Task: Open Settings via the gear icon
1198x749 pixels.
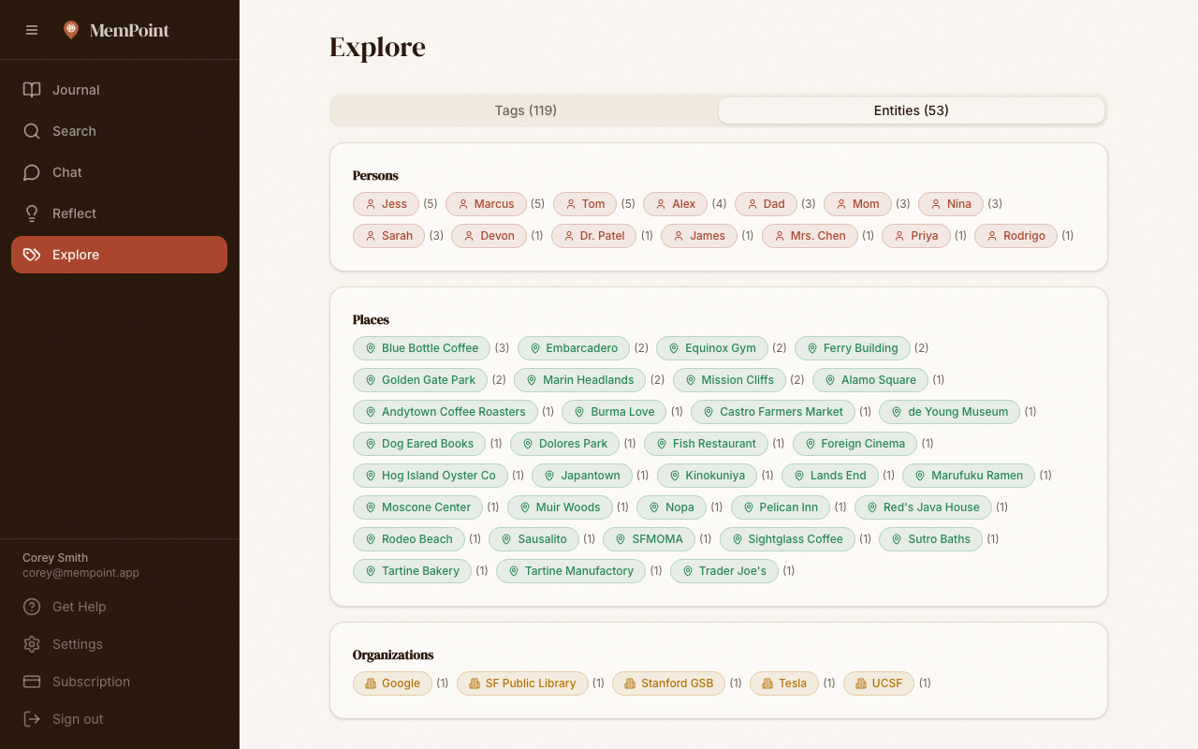Action: (x=32, y=644)
